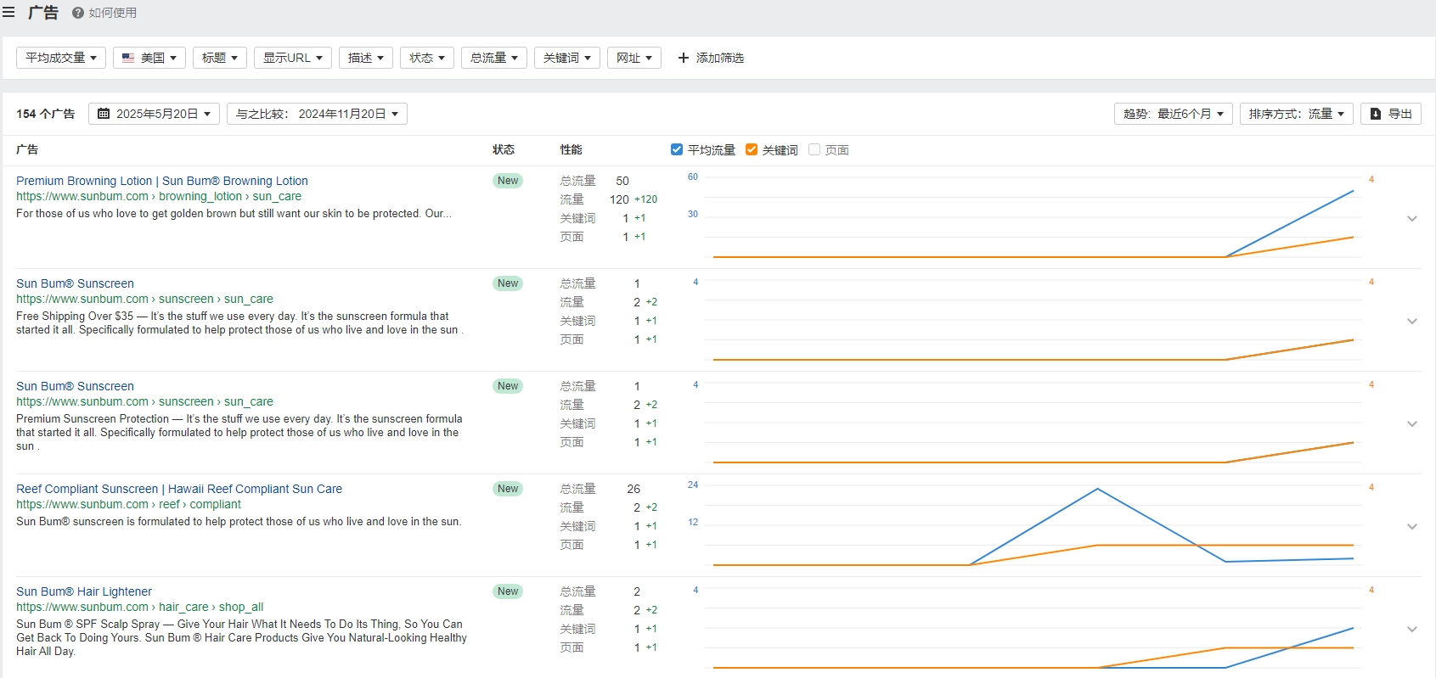The image size is (1436, 678).
Task: Expand the Premium Browning Lotion row chevron
Action: click(x=1412, y=218)
